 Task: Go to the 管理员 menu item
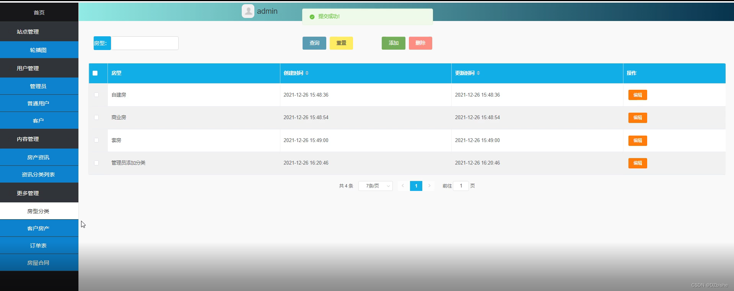click(x=39, y=86)
